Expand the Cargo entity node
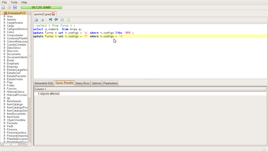Viewport: 268px width, 152px height. 5,26
